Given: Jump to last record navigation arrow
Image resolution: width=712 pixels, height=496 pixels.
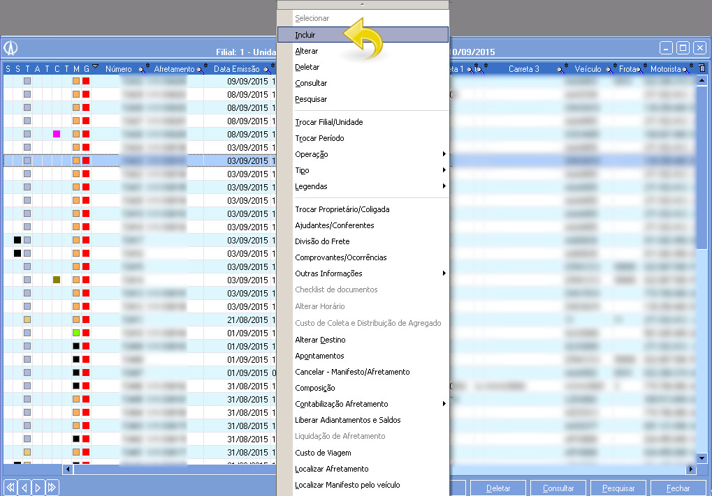Looking at the screenshot, I should point(52,488).
